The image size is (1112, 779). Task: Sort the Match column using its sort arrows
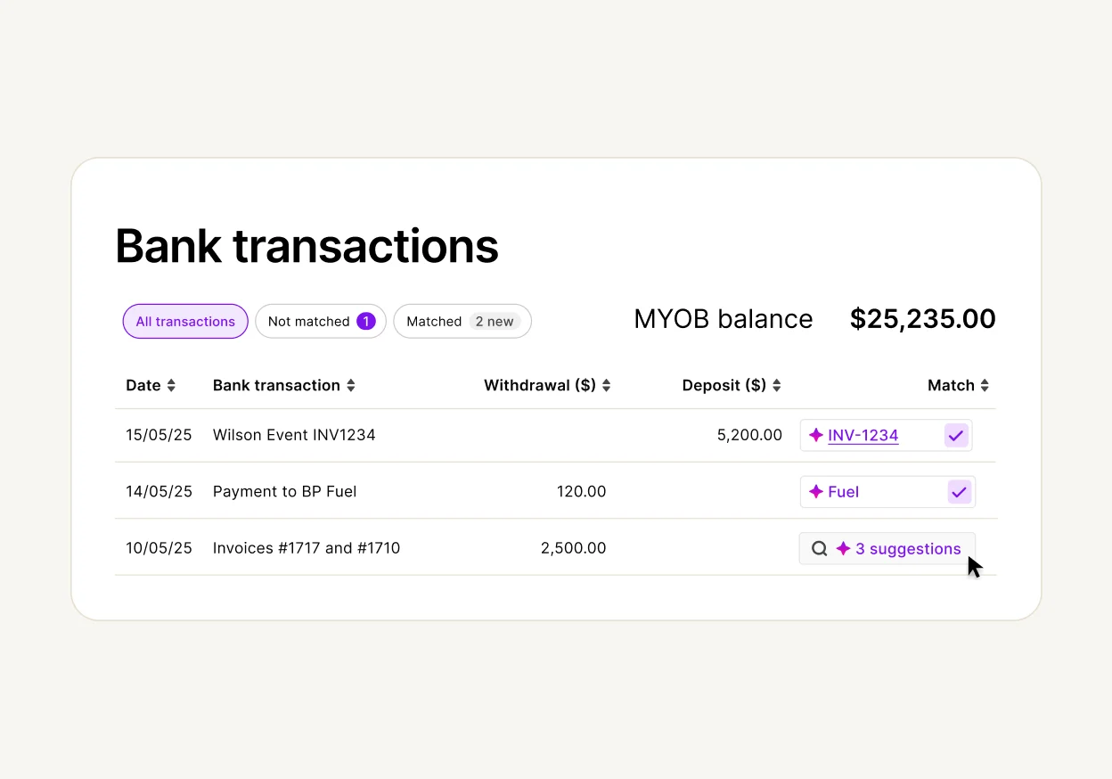coord(985,385)
